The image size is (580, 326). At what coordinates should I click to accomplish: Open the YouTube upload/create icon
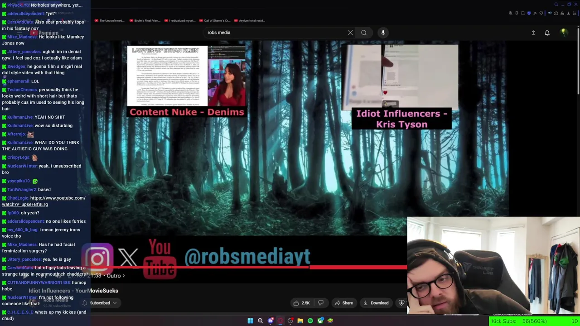(x=533, y=33)
